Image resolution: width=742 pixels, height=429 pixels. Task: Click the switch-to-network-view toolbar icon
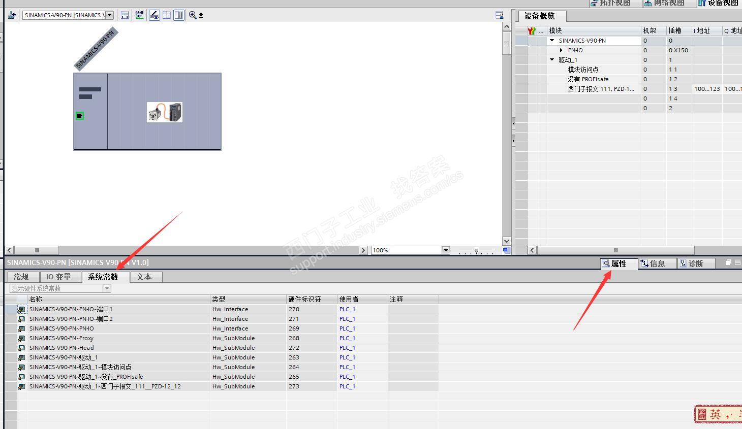coord(12,15)
